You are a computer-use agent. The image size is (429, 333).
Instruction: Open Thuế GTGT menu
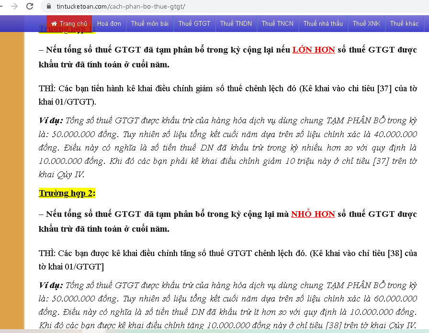point(194,24)
